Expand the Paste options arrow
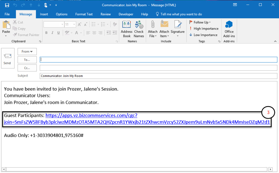This screenshot has width=279, height=173. point(6,36)
